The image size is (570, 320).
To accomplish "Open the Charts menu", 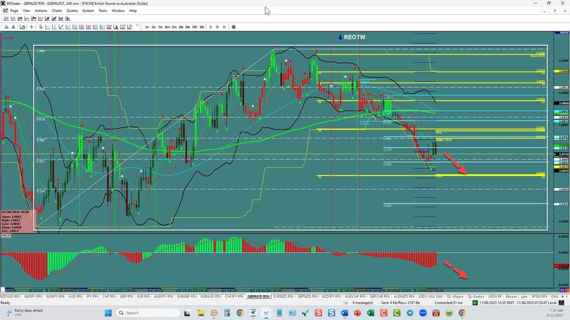I will pyautogui.click(x=57, y=11).
